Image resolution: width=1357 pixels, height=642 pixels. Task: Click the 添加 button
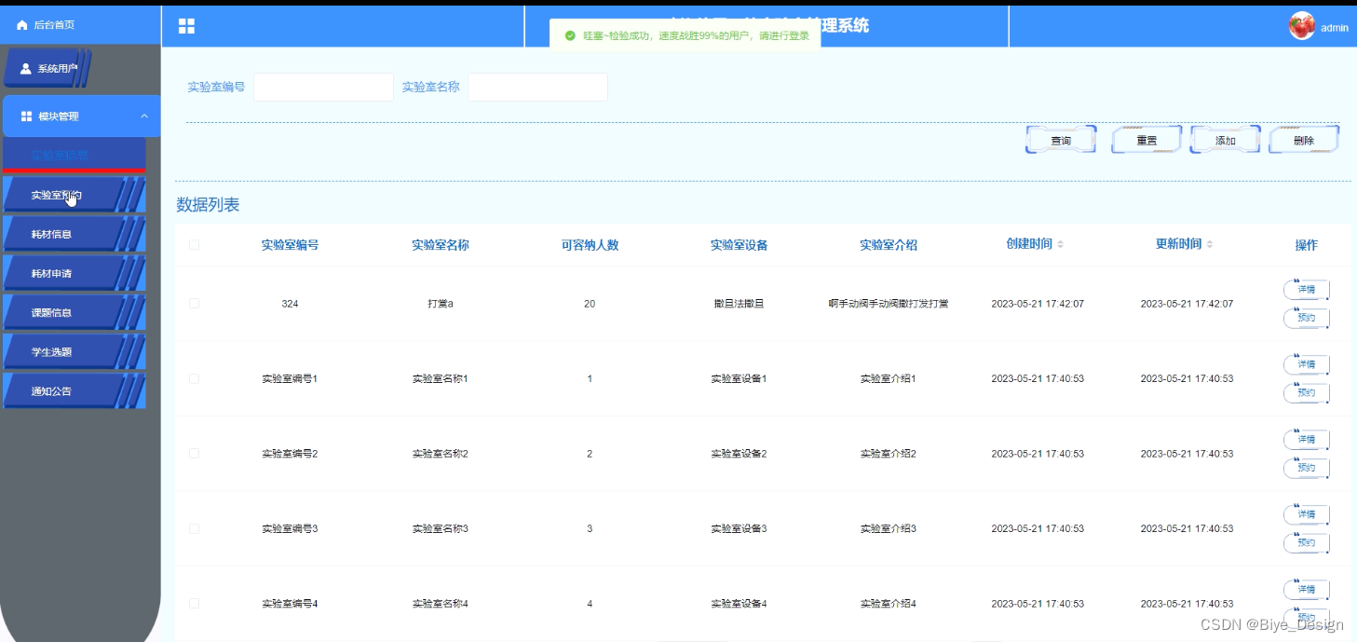[x=1226, y=140]
